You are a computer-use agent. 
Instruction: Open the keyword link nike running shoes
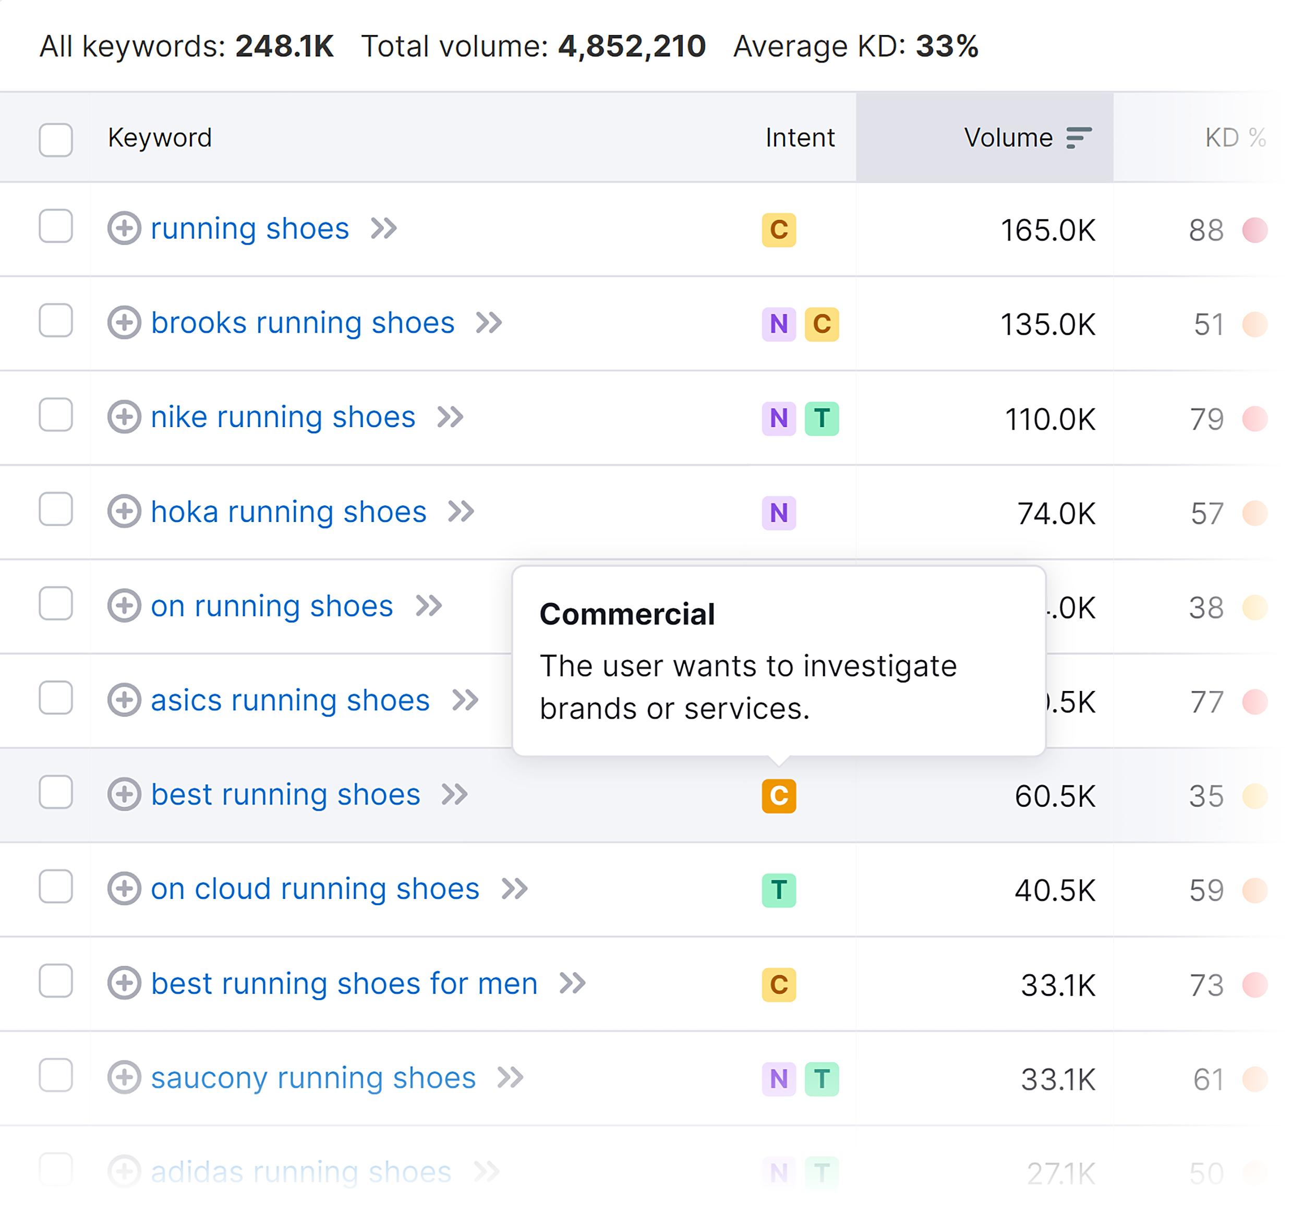[x=283, y=417]
